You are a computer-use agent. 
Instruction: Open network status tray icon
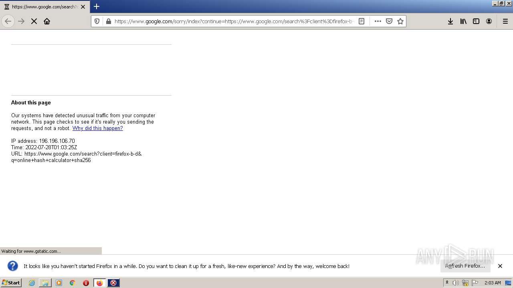(465, 283)
